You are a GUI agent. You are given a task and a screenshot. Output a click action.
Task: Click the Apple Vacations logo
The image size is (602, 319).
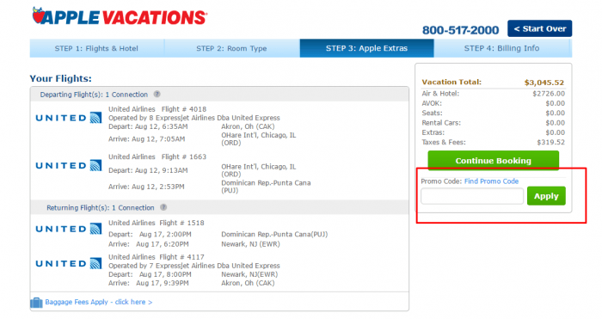[120, 16]
